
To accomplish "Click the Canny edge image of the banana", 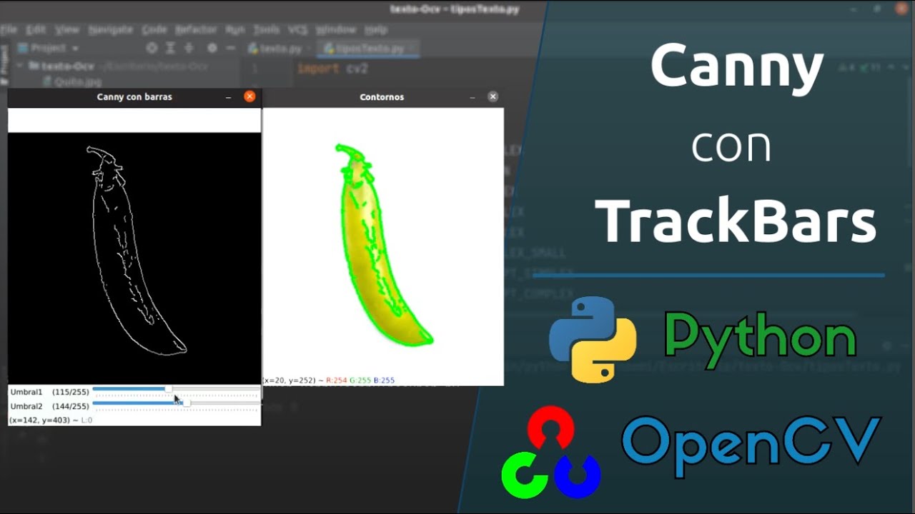I will click(x=134, y=258).
